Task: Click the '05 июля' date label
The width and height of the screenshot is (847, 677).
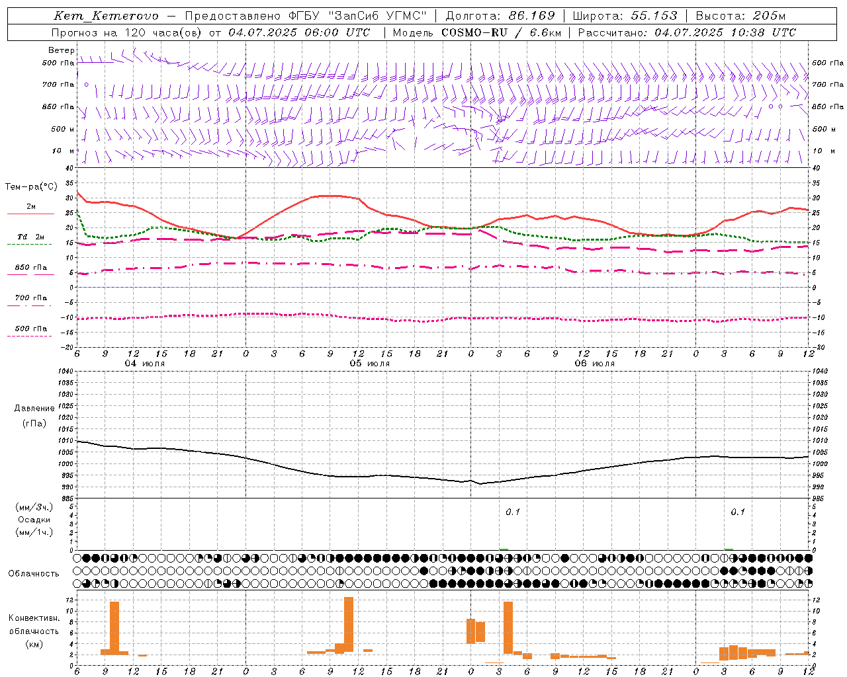Action: click(x=370, y=364)
